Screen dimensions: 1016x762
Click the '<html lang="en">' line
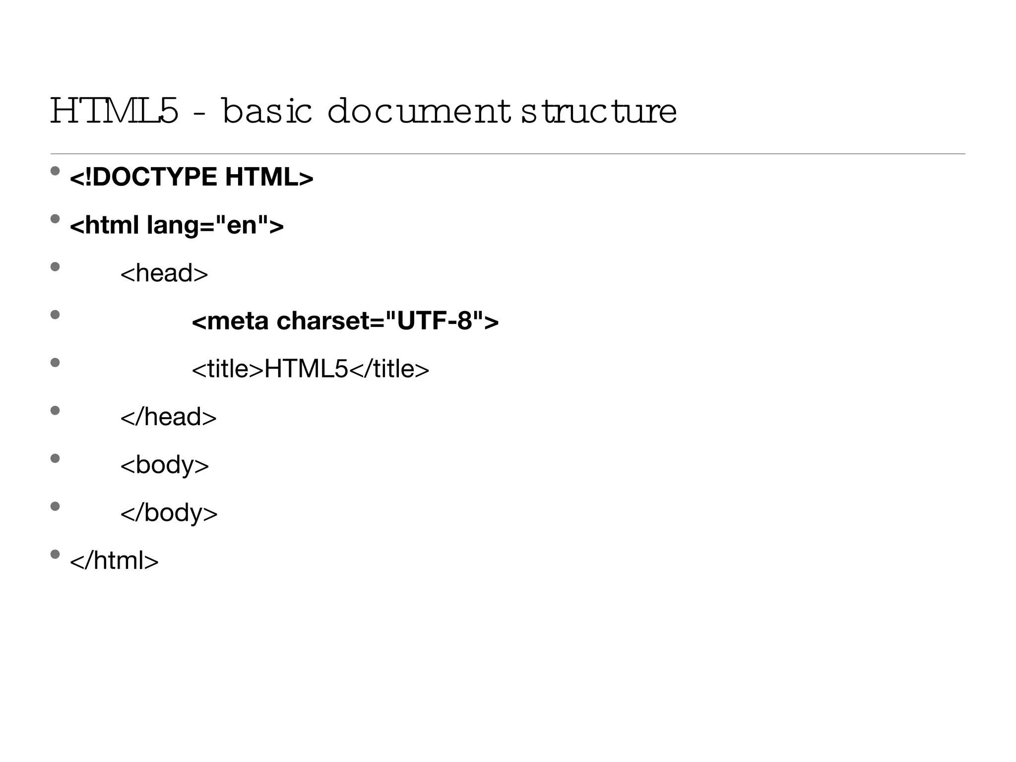[x=177, y=225]
